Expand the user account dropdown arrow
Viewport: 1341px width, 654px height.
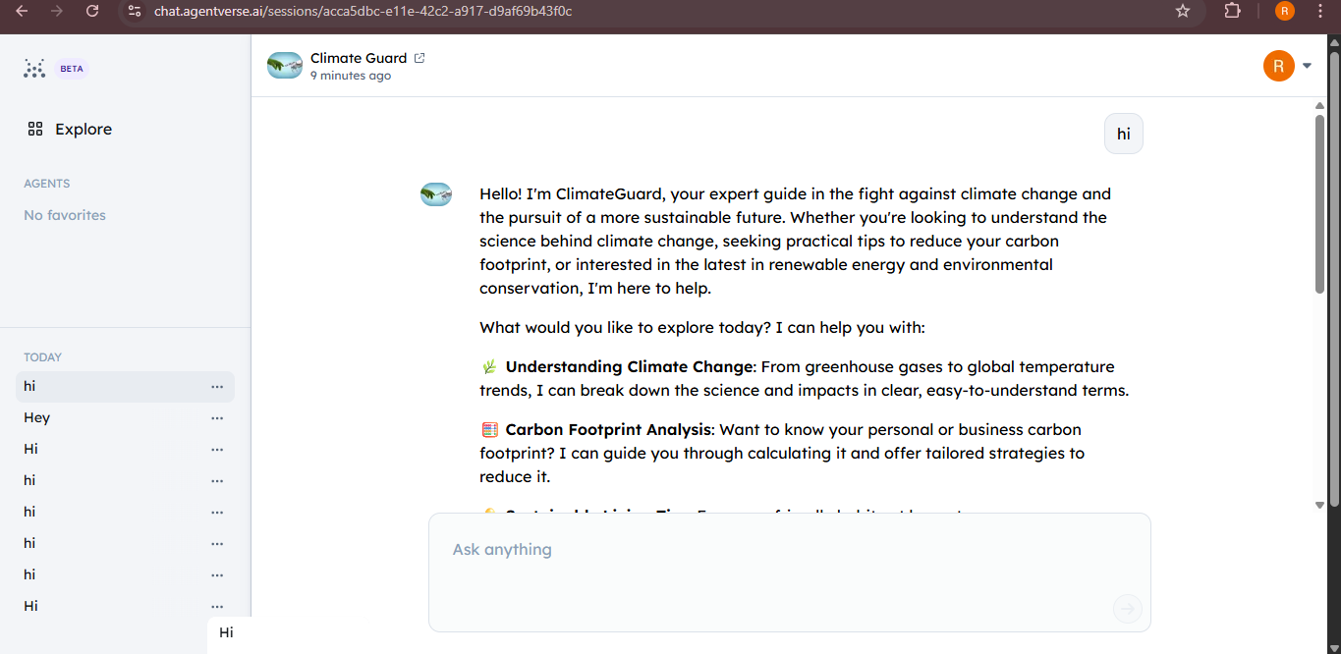coord(1307,66)
